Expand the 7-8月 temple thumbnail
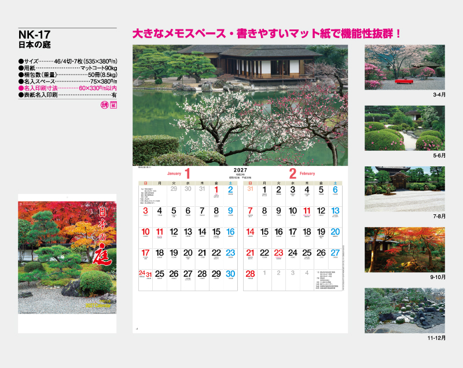The image size is (463, 368). click(x=405, y=189)
